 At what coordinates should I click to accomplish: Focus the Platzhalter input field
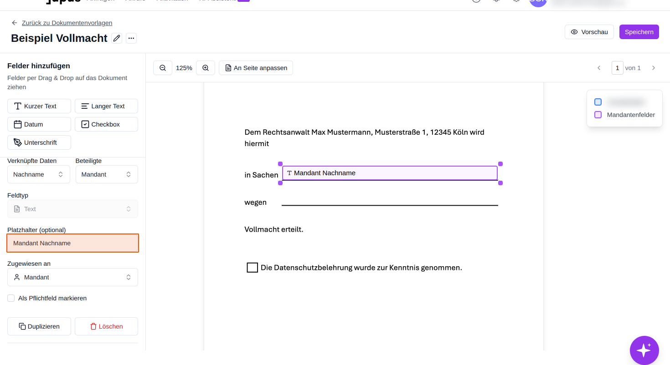(x=72, y=243)
